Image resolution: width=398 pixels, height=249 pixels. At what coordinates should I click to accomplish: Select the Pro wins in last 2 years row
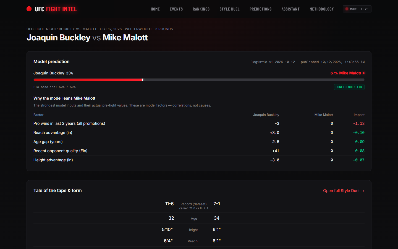199,123
